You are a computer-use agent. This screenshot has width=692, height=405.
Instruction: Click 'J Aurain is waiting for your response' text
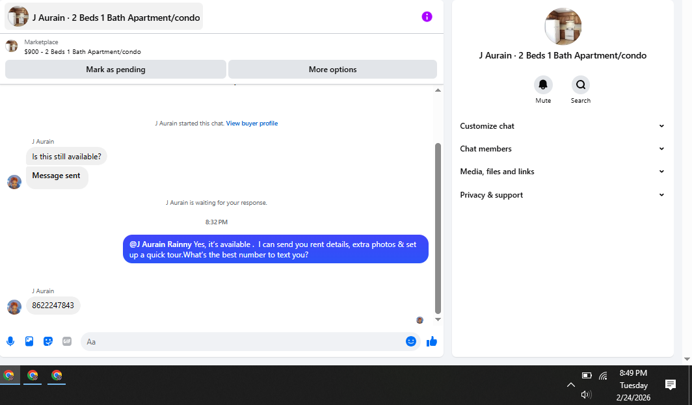click(216, 203)
